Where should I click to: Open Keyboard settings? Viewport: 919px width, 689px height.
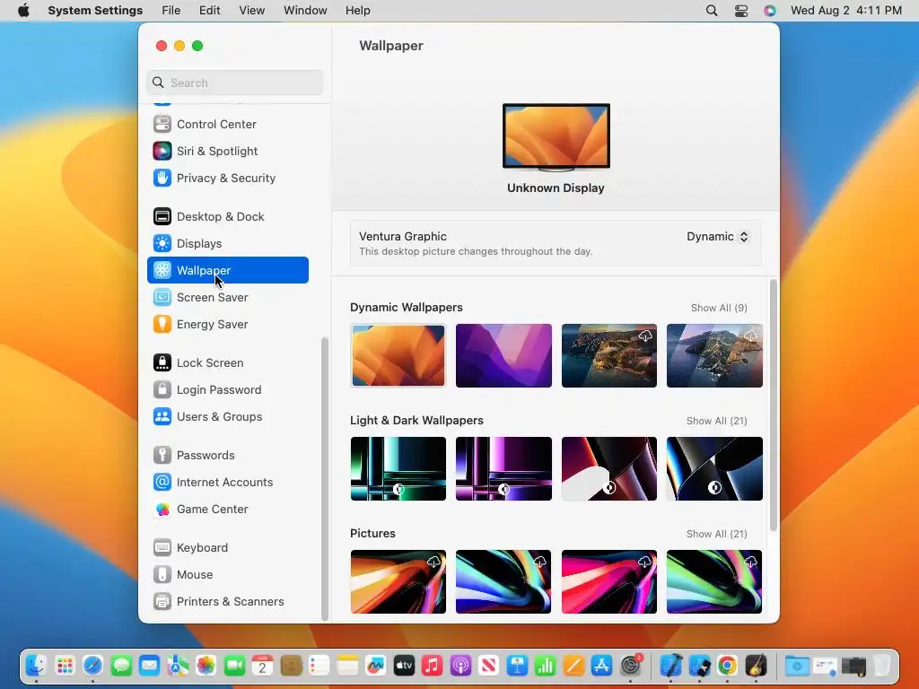pyautogui.click(x=227, y=548)
